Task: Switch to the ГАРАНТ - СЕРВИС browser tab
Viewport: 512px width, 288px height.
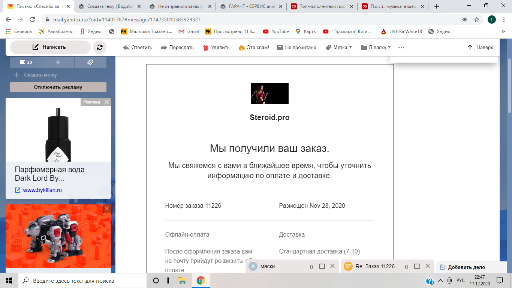Action: [251, 6]
